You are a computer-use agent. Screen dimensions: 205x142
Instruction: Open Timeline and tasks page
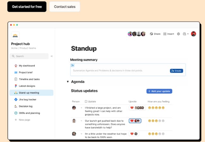[x=29, y=79]
